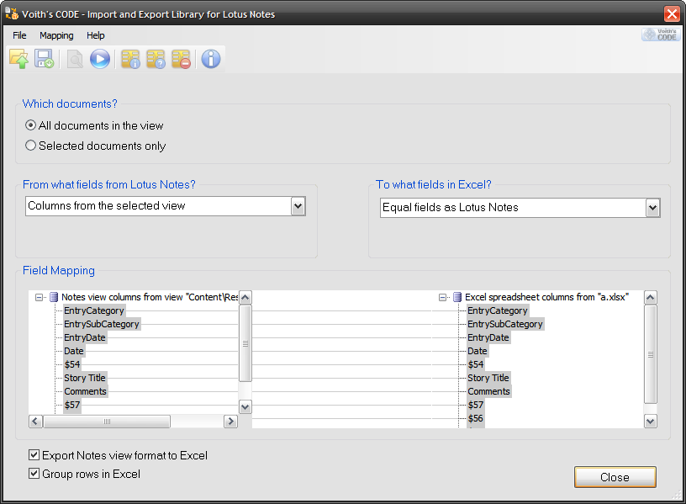Image resolution: width=686 pixels, height=504 pixels.
Task: Click the open mapping folder toolbar icon
Action: pos(18,59)
